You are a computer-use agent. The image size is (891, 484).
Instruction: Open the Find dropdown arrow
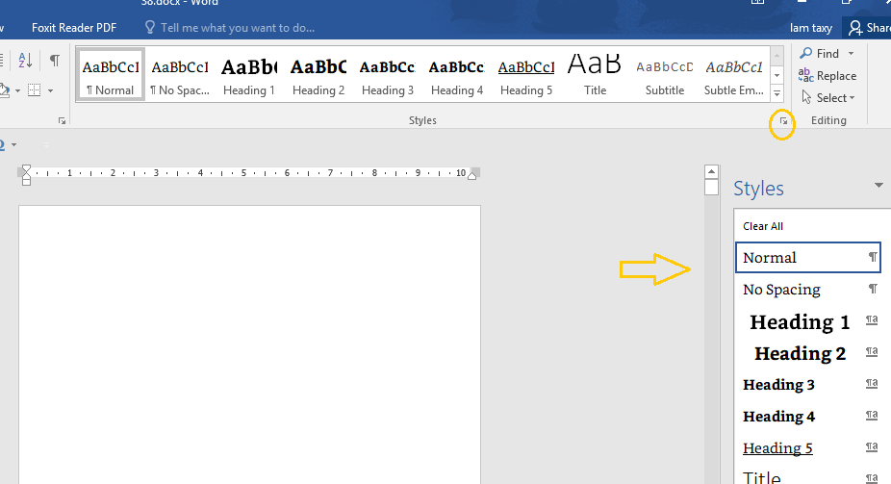(x=851, y=53)
